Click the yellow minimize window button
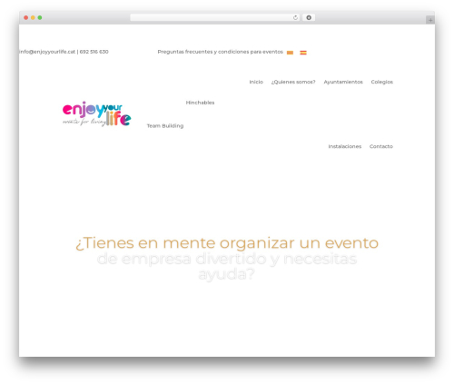Viewport: 454px width, 384px height. 33,18
